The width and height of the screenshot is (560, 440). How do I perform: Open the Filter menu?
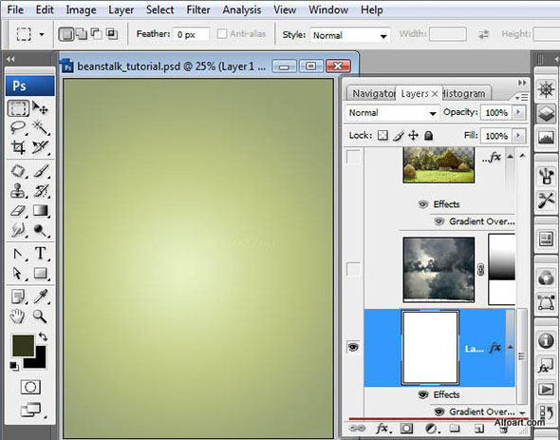[198, 10]
